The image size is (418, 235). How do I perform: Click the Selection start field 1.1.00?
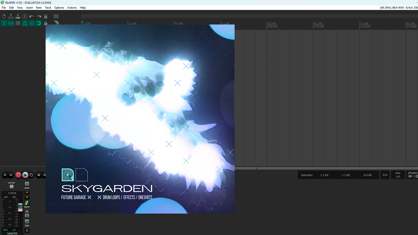[324, 175]
